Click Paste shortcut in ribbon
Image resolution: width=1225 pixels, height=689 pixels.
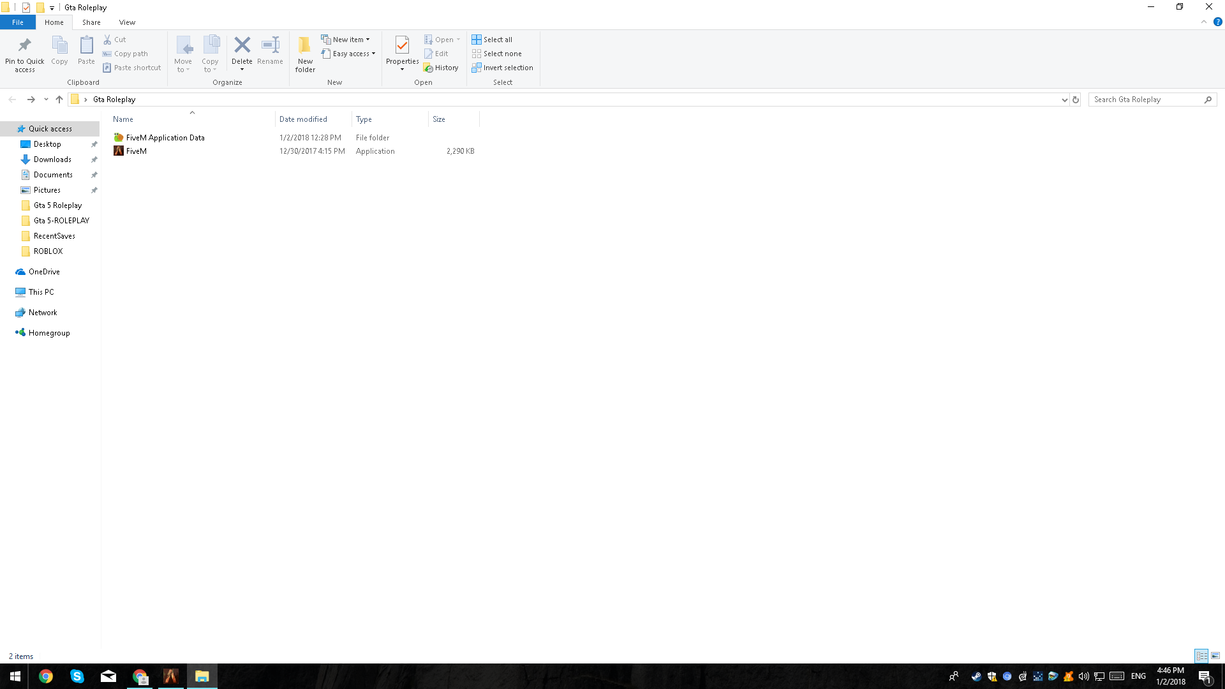131,68
